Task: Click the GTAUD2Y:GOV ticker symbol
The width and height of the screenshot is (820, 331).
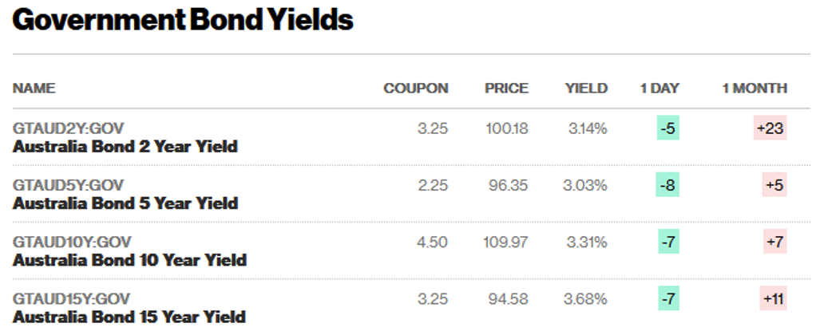Action: (69, 128)
